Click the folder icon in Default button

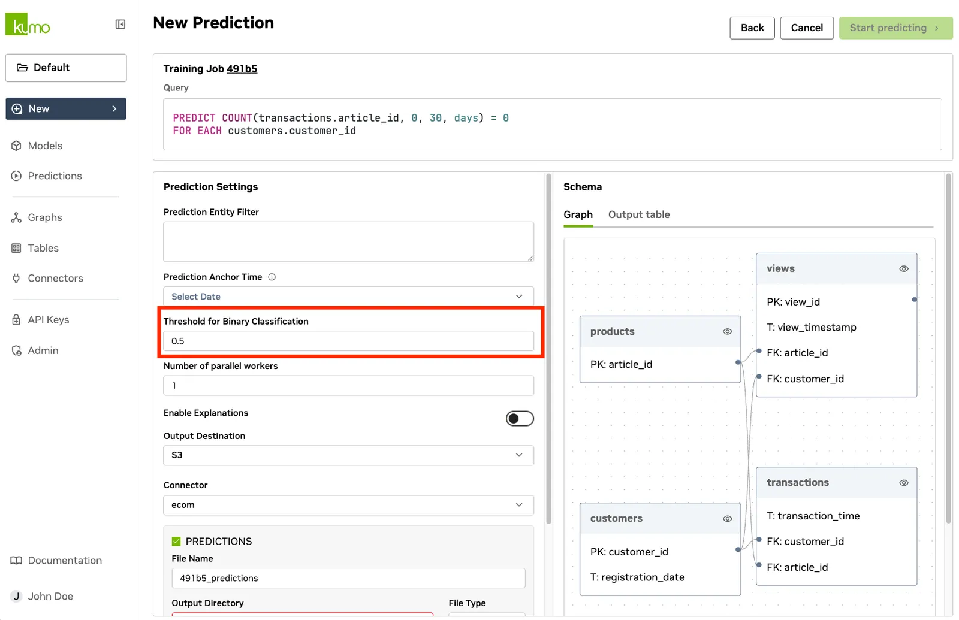22,68
